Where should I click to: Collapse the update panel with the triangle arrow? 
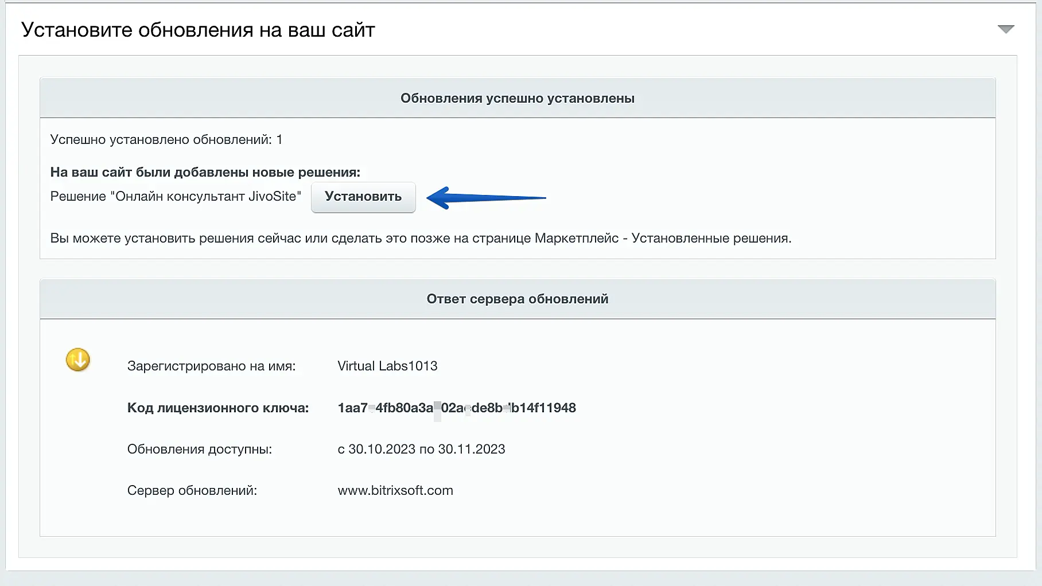pyautogui.click(x=1005, y=29)
